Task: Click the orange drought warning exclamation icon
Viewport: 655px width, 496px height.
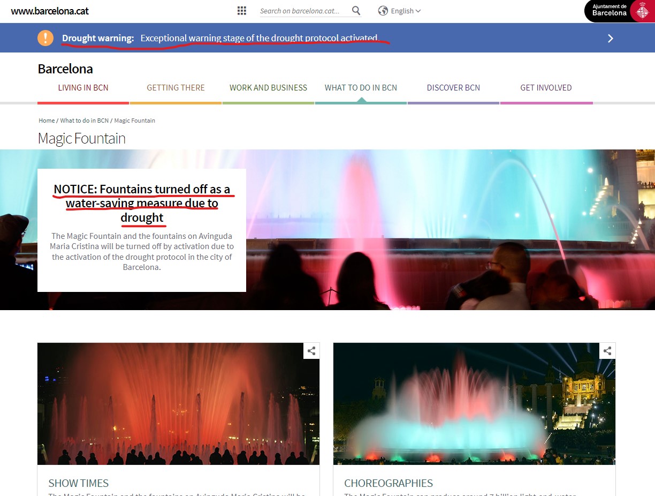Action: click(45, 38)
